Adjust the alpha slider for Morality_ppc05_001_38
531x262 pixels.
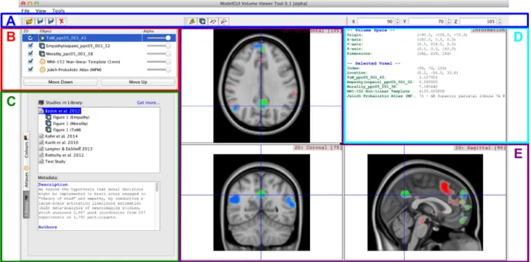[159, 54]
